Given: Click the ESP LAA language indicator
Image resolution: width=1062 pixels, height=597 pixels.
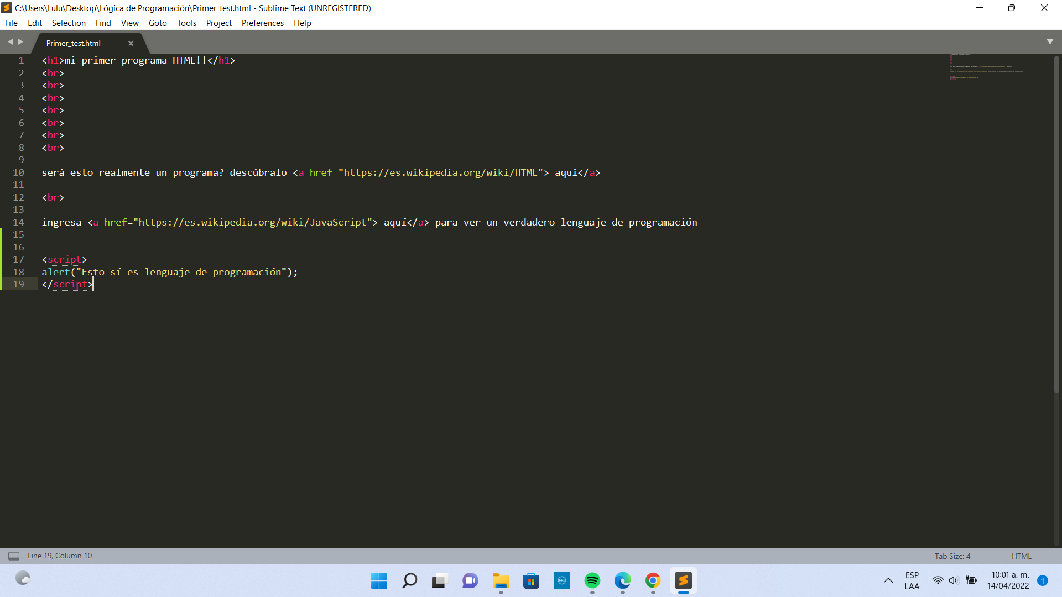Looking at the screenshot, I should tap(912, 580).
